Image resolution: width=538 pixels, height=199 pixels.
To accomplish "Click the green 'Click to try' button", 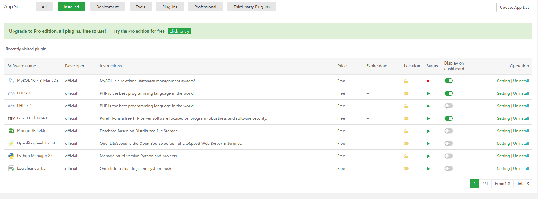I will click(x=179, y=31).
